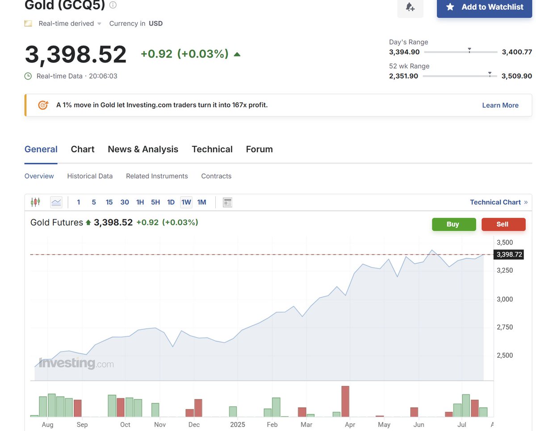Select the area chart type icon
Screen dimensions: 536x431
(56, 202)
